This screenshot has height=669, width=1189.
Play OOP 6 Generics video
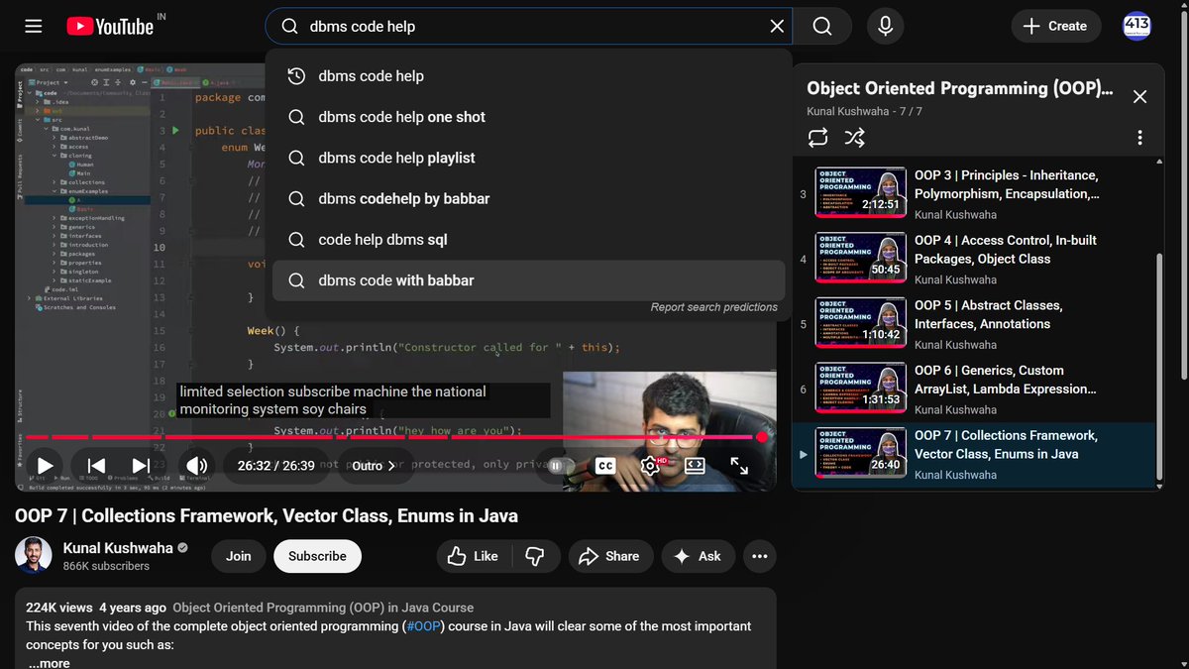click(x=974, y=390)
